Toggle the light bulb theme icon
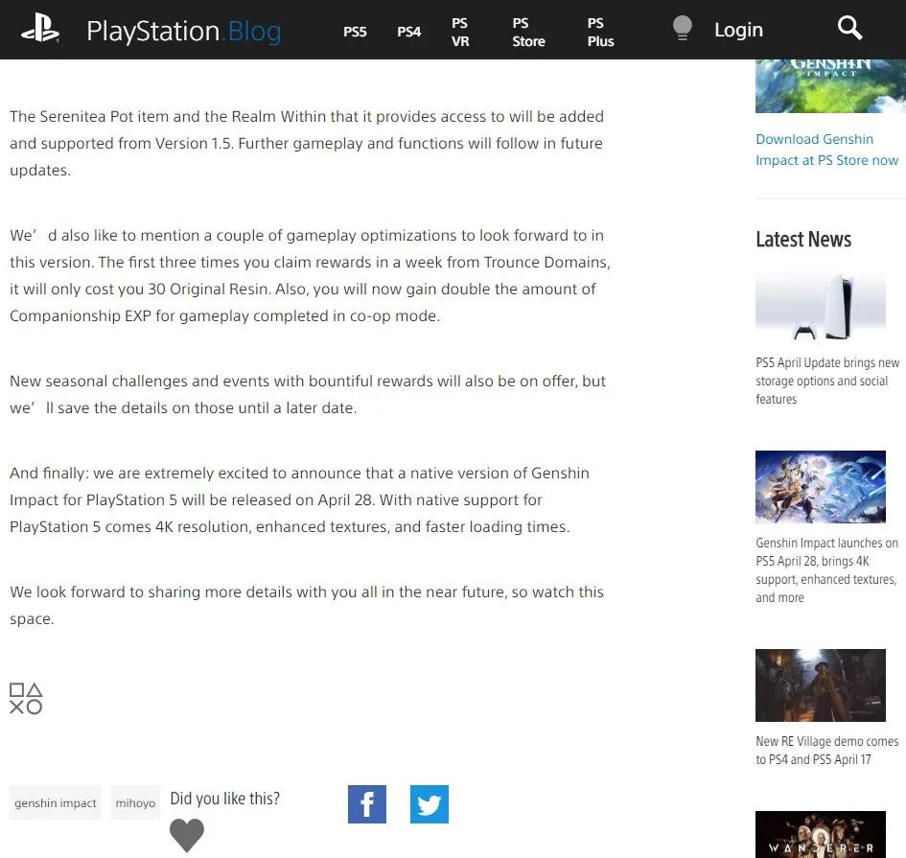The width and height of the screenshot is (906, 858). (x=683, y=28)
